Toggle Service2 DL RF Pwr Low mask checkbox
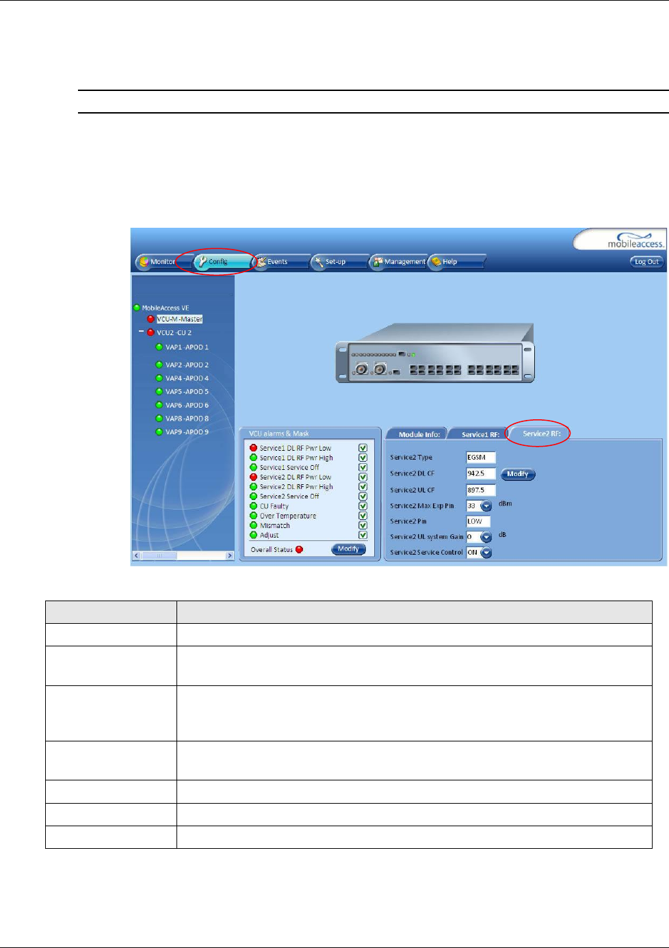669x948 pixels. pos(363,477)
